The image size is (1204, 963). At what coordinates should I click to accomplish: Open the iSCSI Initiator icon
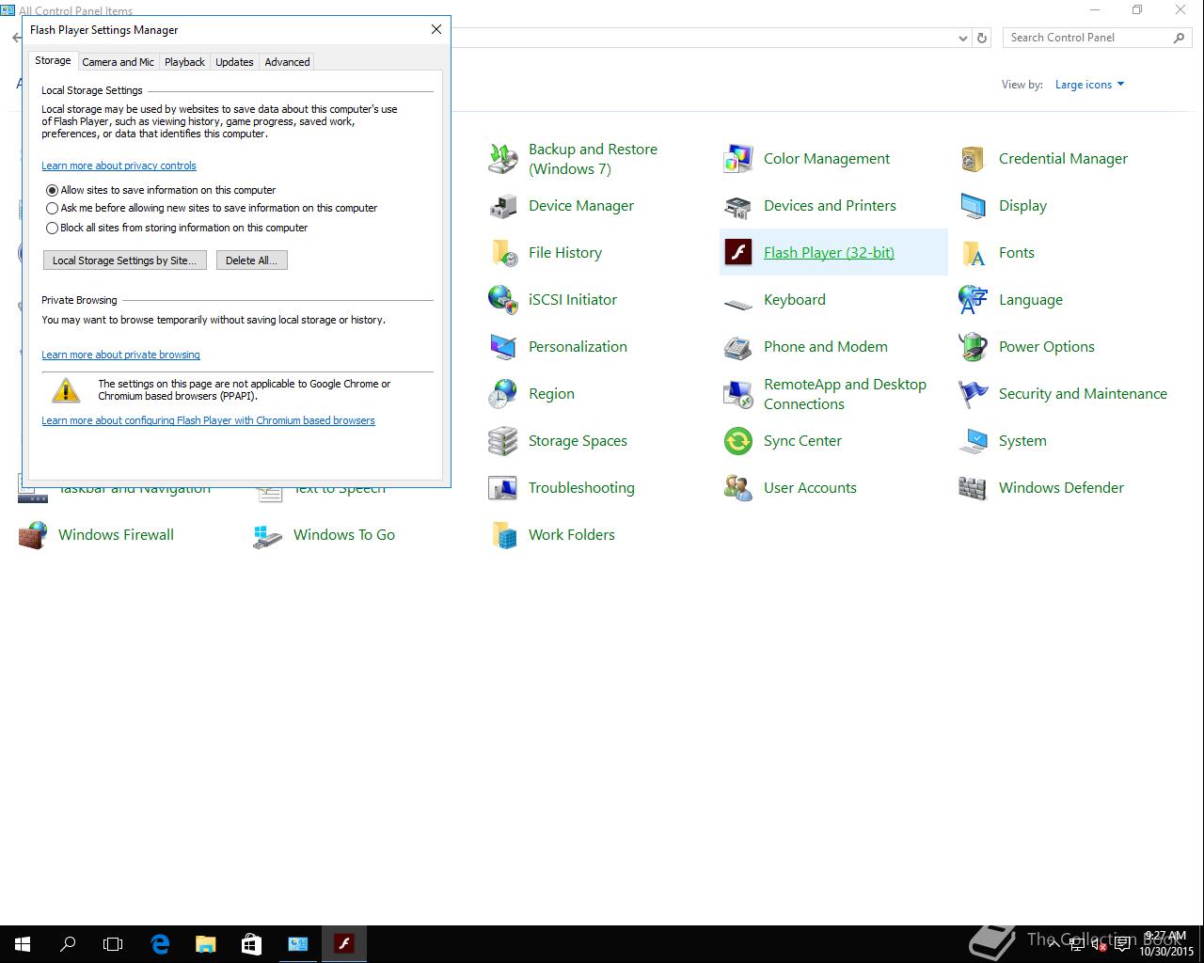click(x=503, y=300)
